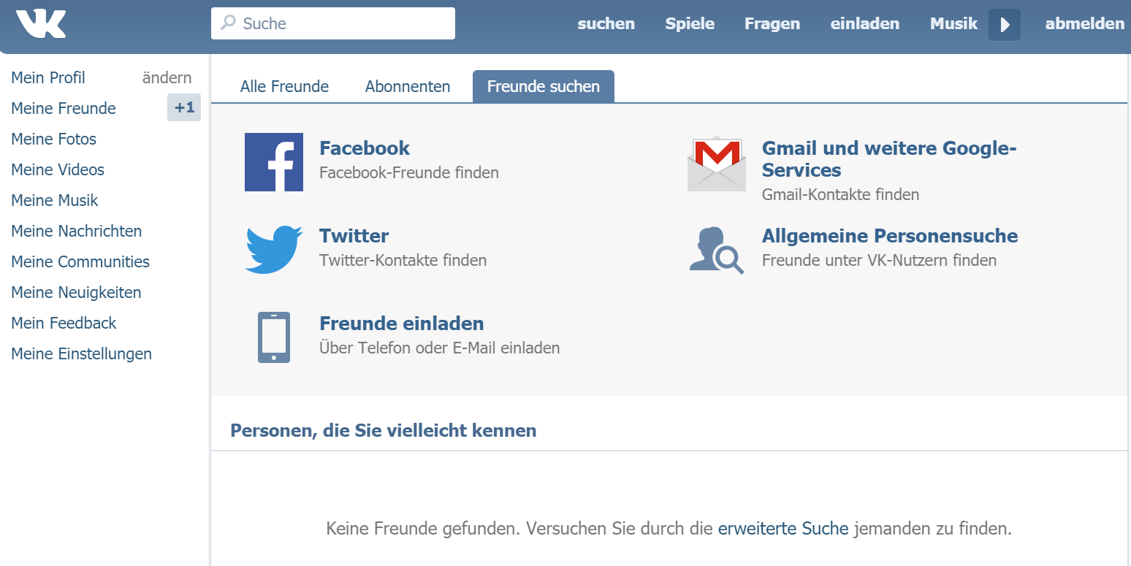This screenshot has height=566, width=1131.
Task: Select the Freunde suchen tab
Action: coord(543,87)
